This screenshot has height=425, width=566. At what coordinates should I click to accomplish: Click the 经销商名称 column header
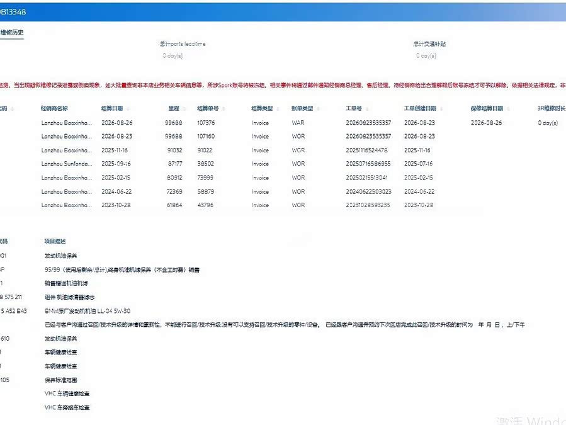click(x=54, y=108)
